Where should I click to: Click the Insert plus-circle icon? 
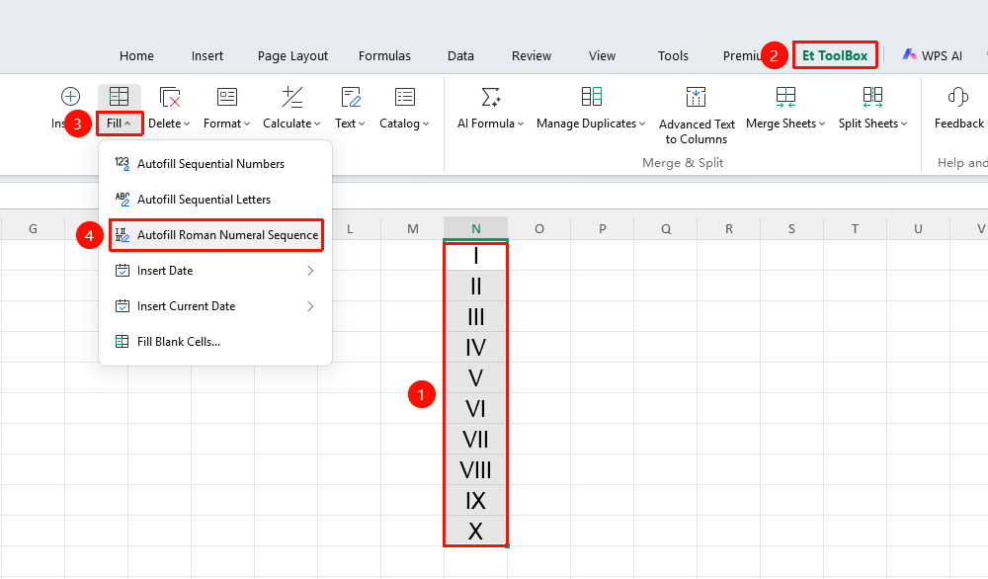70,97
